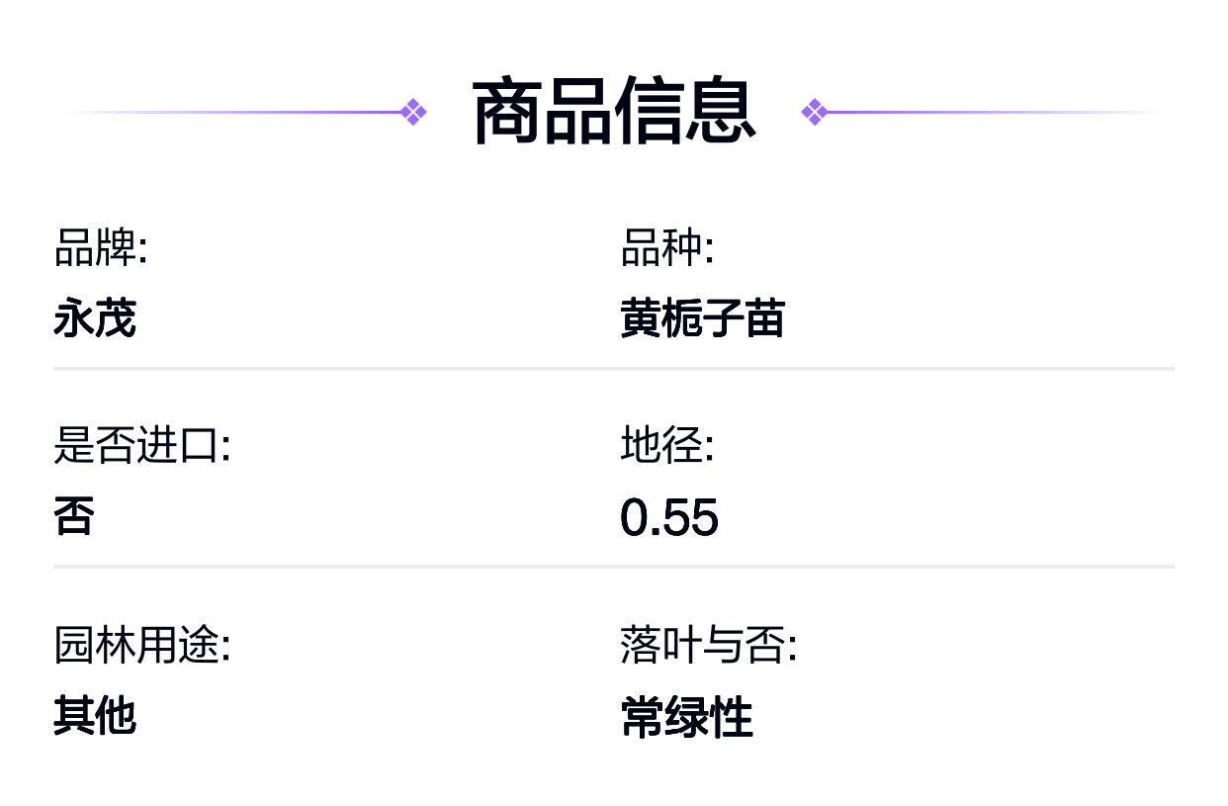Image resolution: width=1228 pixels, height=806 pixels.
Task: Click the garden use value 其他
Action: tap(94, 716)
